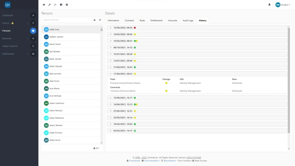The height and width of the screenshot is (166, 295).
Task: Expand the Source menu in the sidebar
Action: [x=28, y=23]
